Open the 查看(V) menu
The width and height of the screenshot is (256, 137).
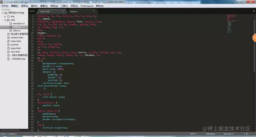pyautogui.click(x=44, y=6)
